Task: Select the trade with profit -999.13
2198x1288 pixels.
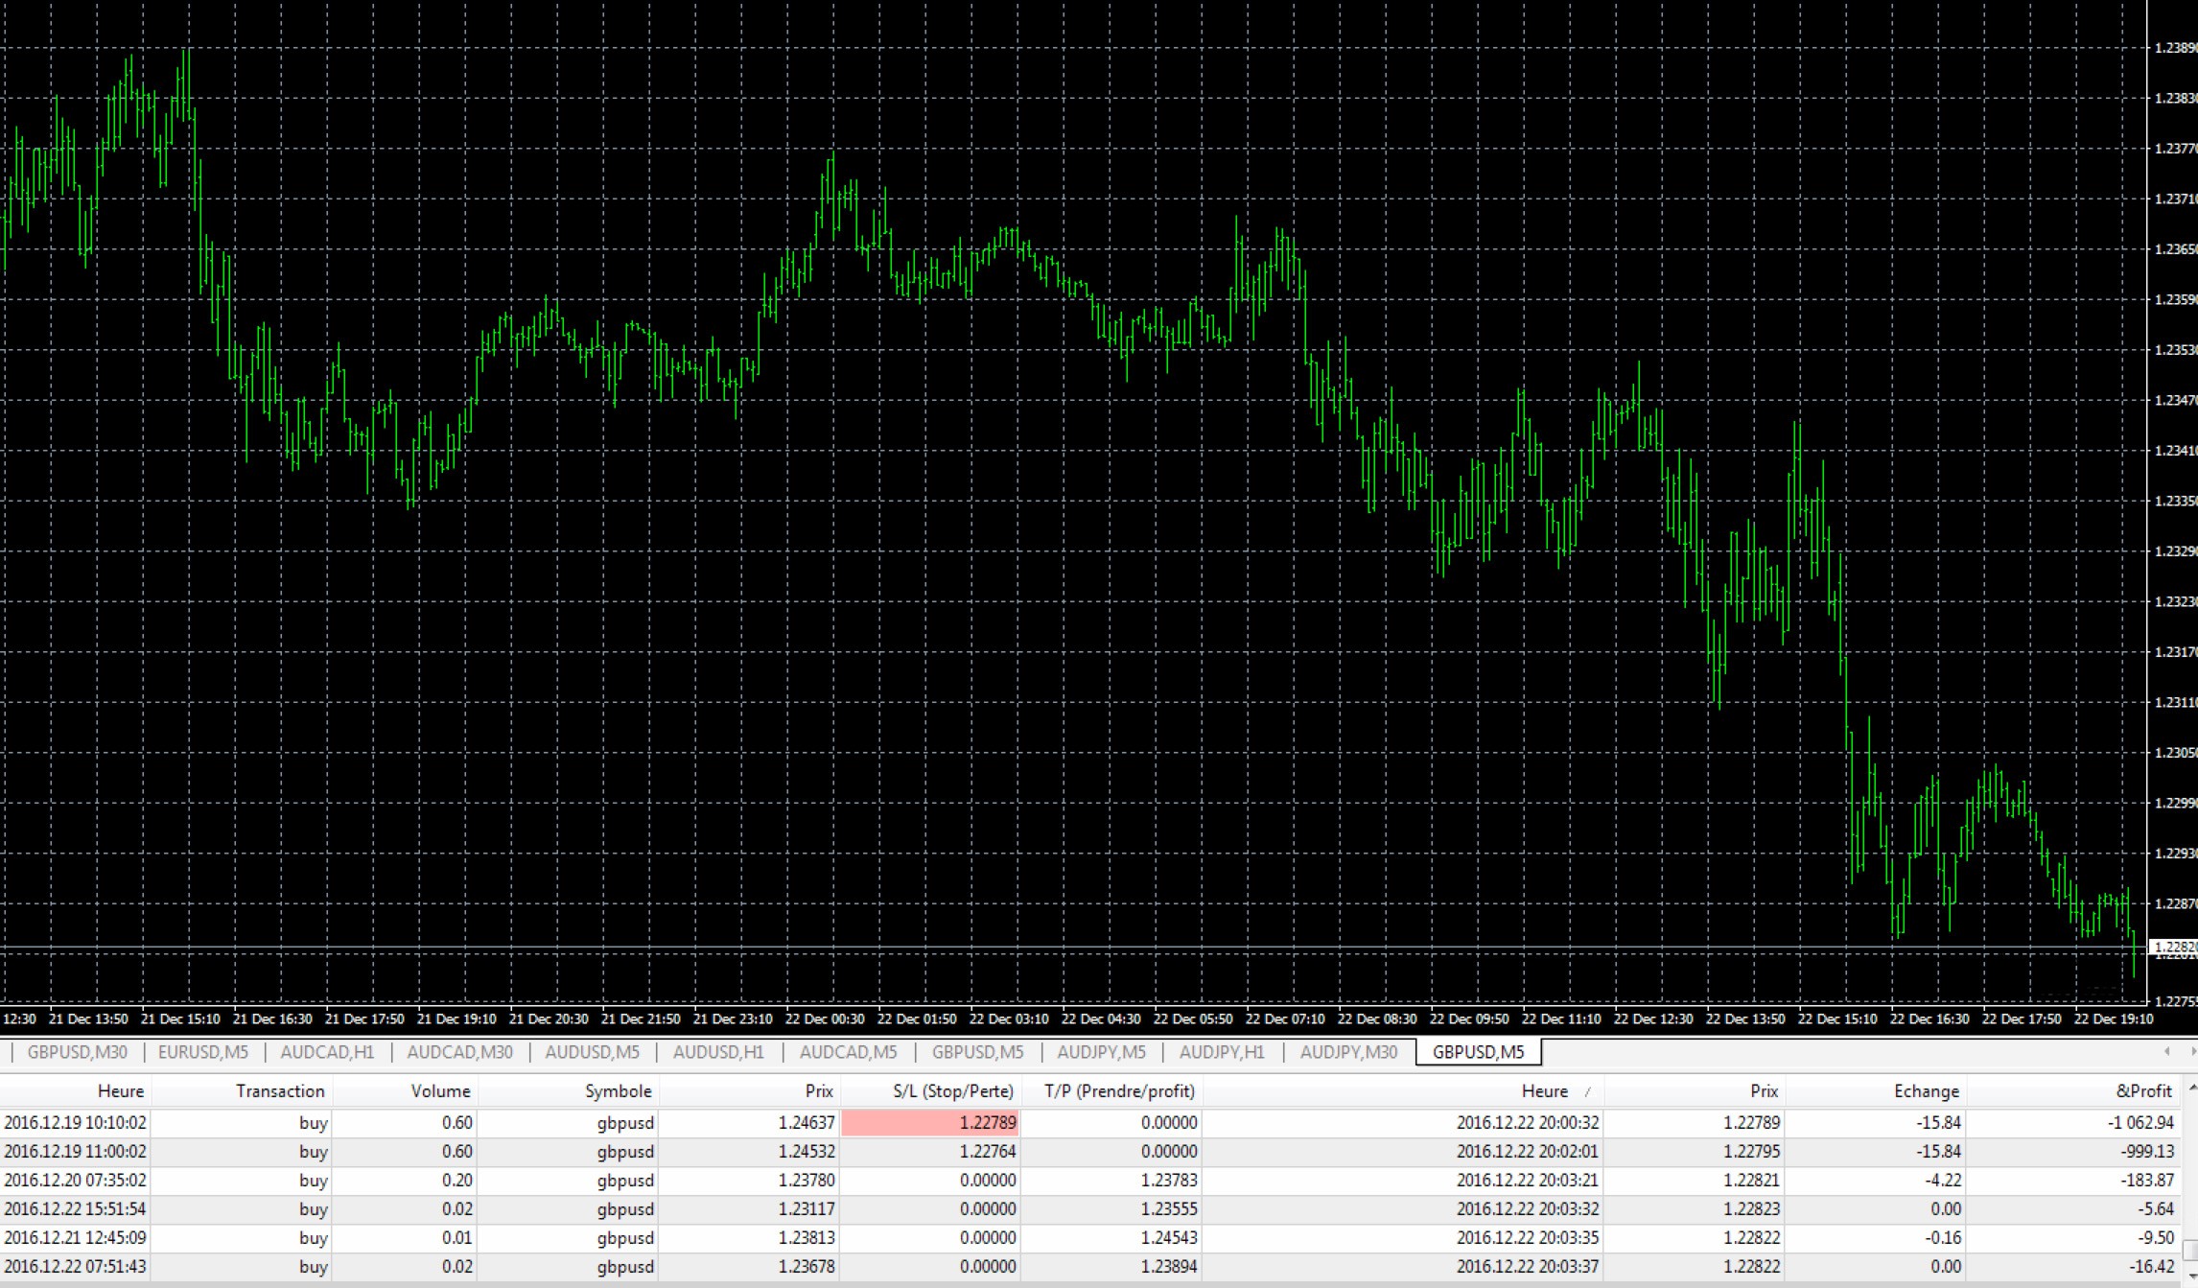Action: (x=2145, y=1151)
